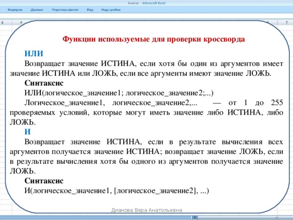Click the И(логическое_значение1, ...) syntax line
293x220 pixels.
tap(117, 191)
